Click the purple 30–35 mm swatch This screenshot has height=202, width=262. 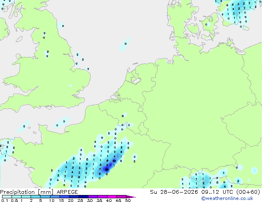[x=93, y=197]
